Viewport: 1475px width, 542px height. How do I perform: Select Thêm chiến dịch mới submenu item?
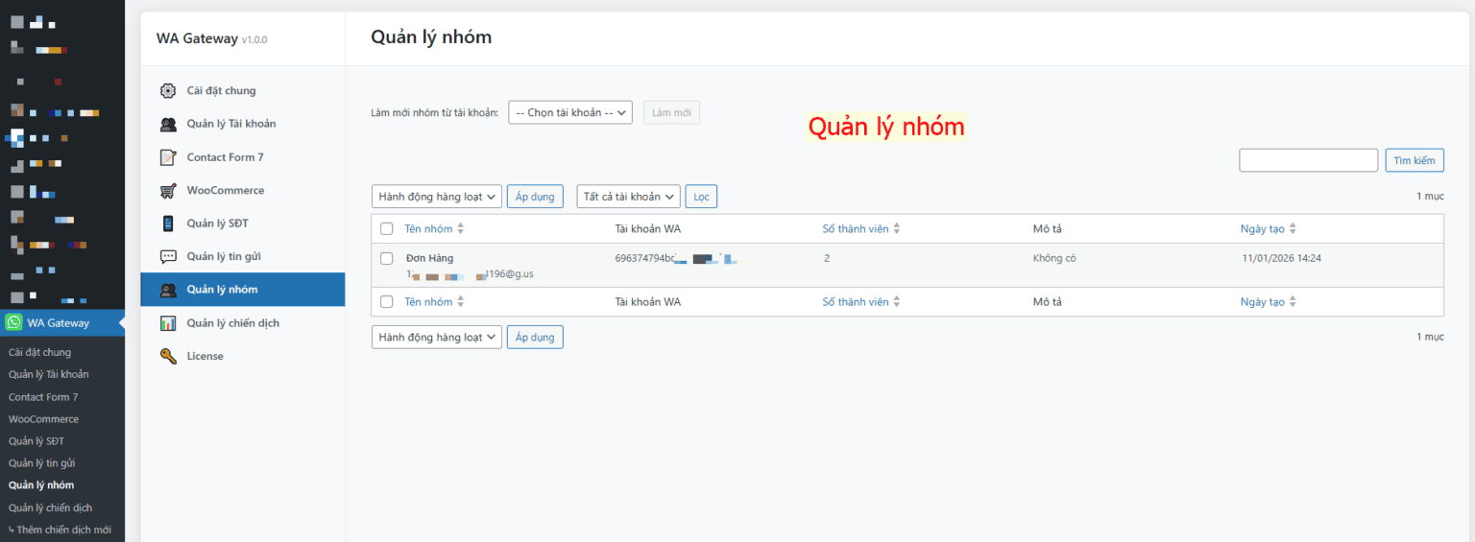point(63,530)
